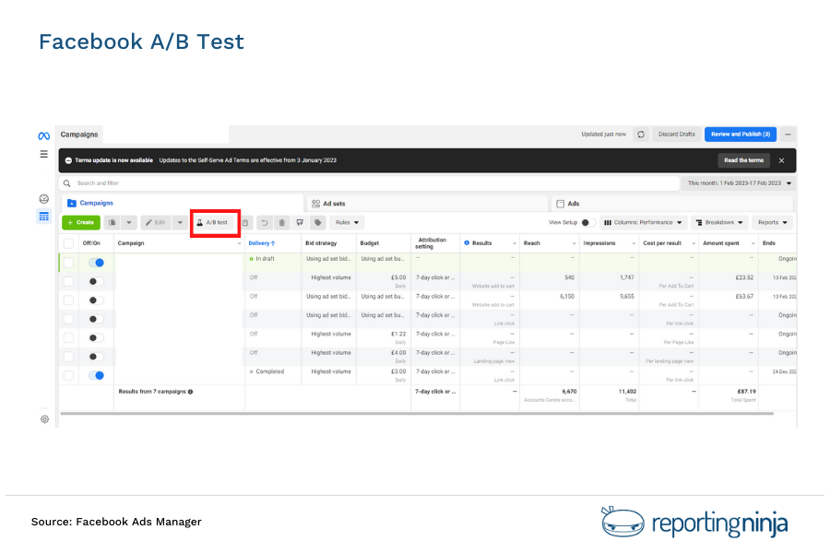
Task: Check the select-all campaigns checkbox
Action: [x=68, y=242]
